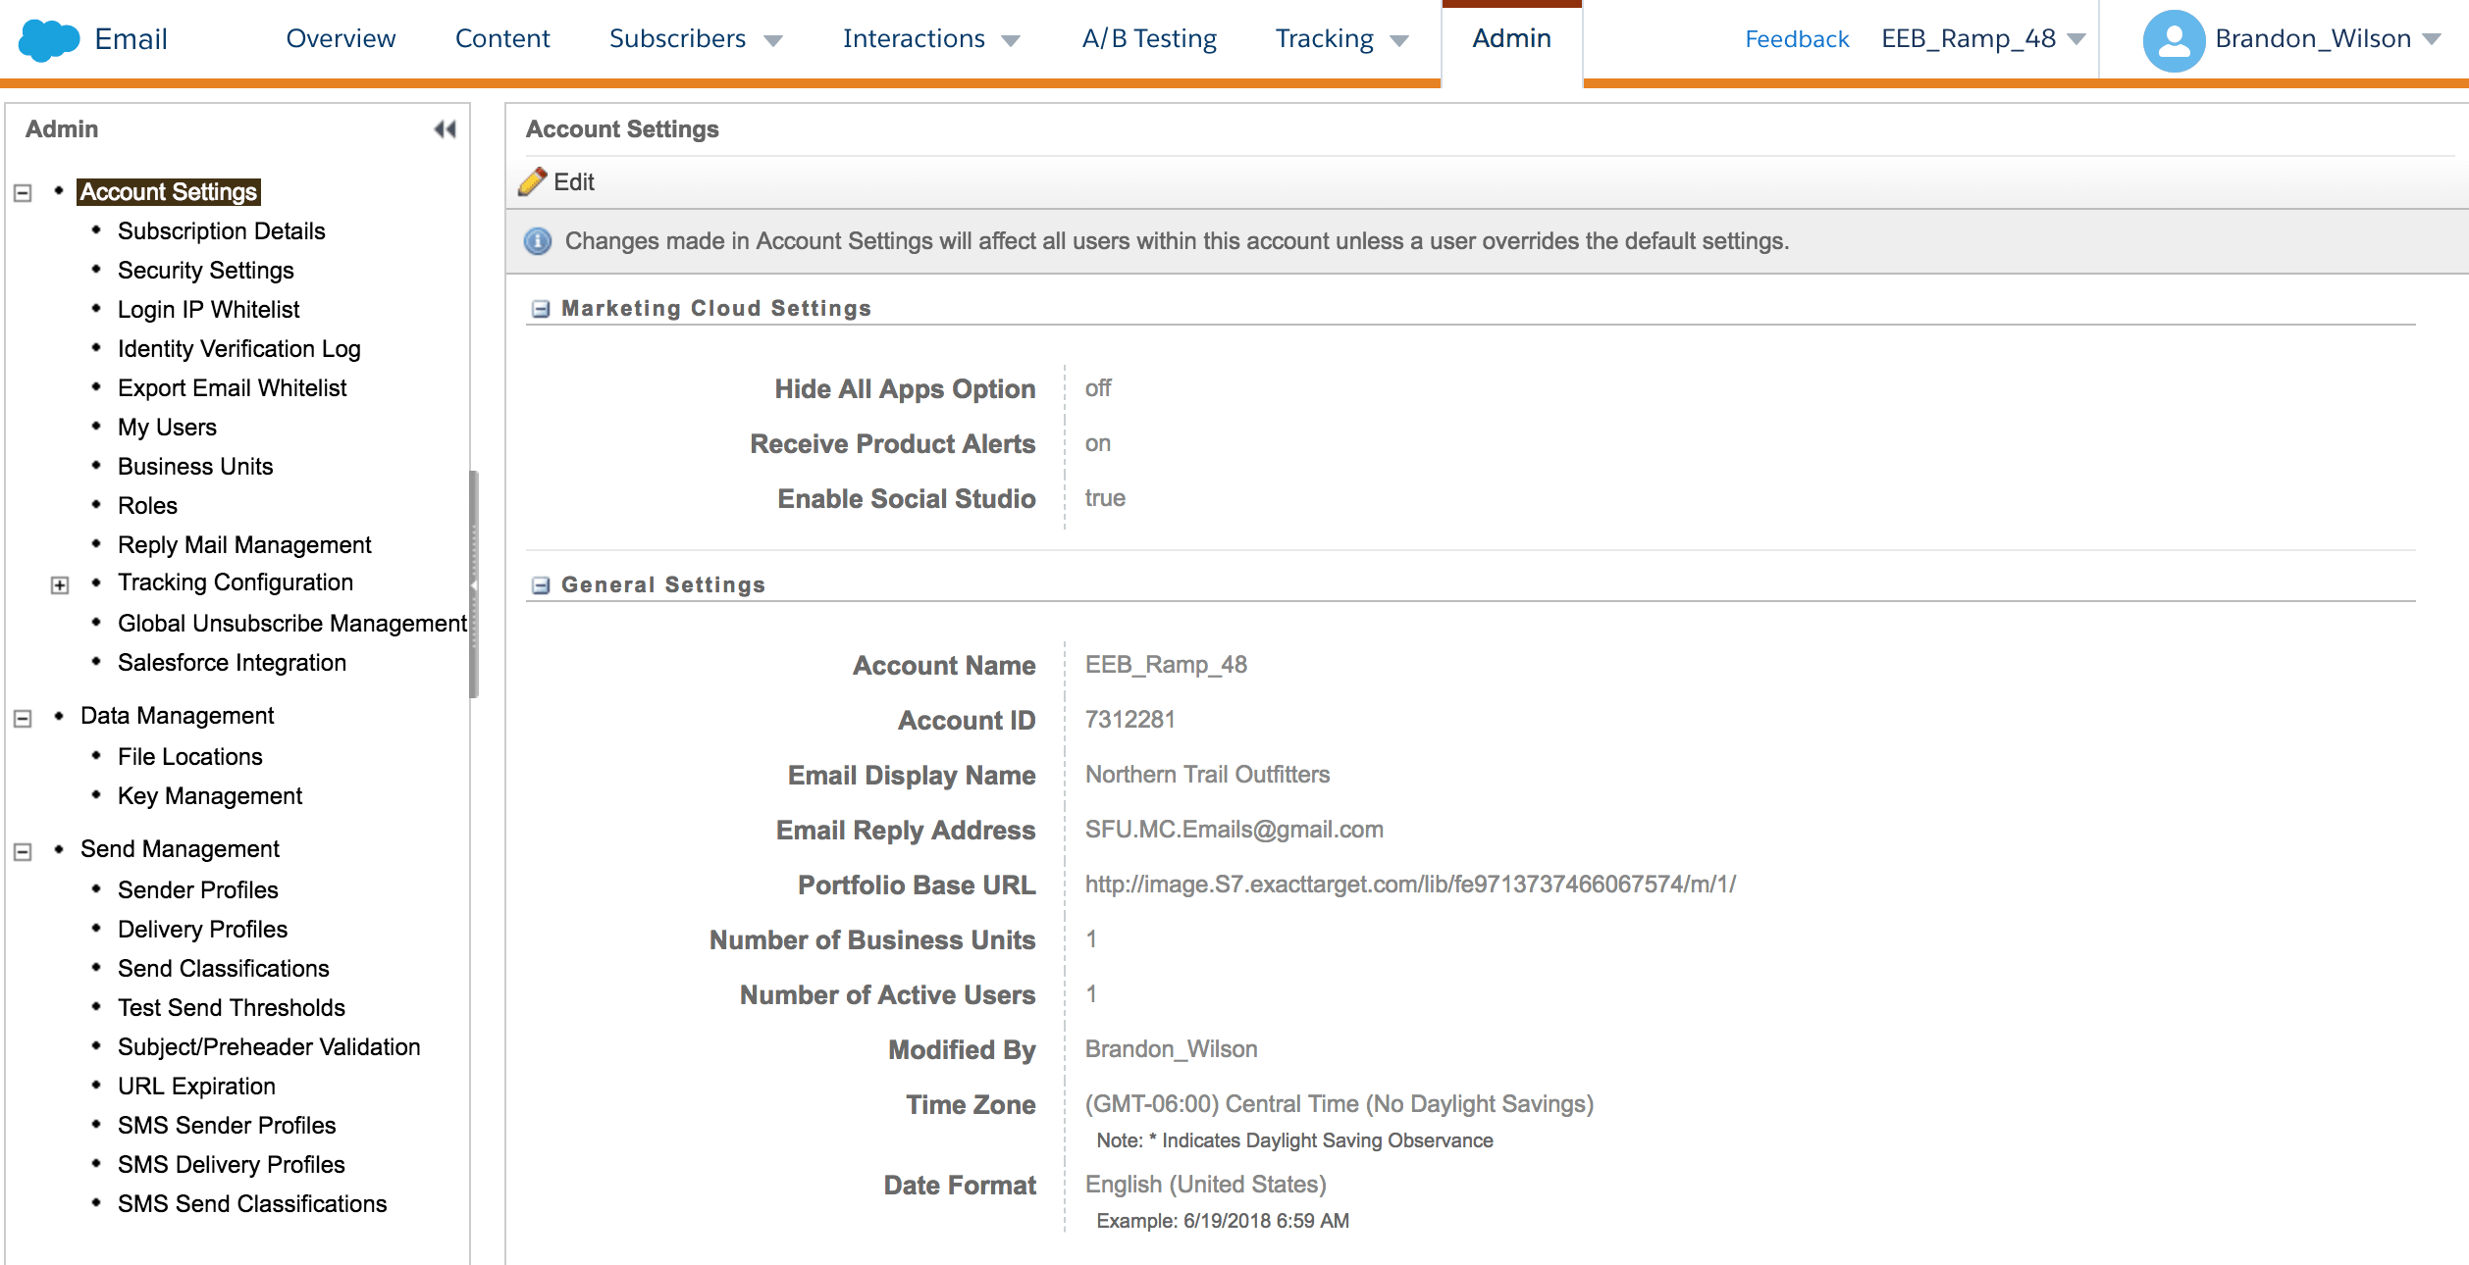Click the blue info icon
2469x1265 pixels.
[x=538, y=241]
